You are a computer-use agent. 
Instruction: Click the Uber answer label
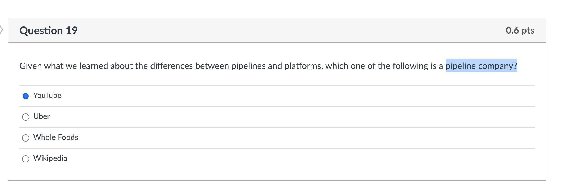41,116
